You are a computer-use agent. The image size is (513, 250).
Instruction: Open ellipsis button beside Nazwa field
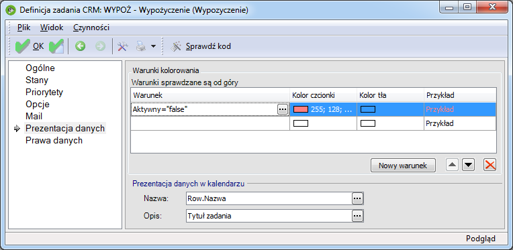coord(358,198)
